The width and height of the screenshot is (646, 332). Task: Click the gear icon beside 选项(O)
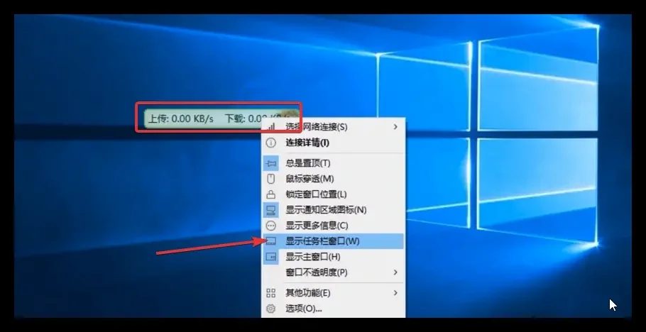click(x=270, y=309)
